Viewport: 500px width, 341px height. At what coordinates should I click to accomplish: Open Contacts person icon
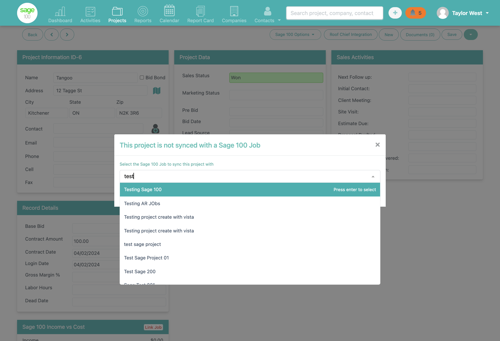coord(267,11)
